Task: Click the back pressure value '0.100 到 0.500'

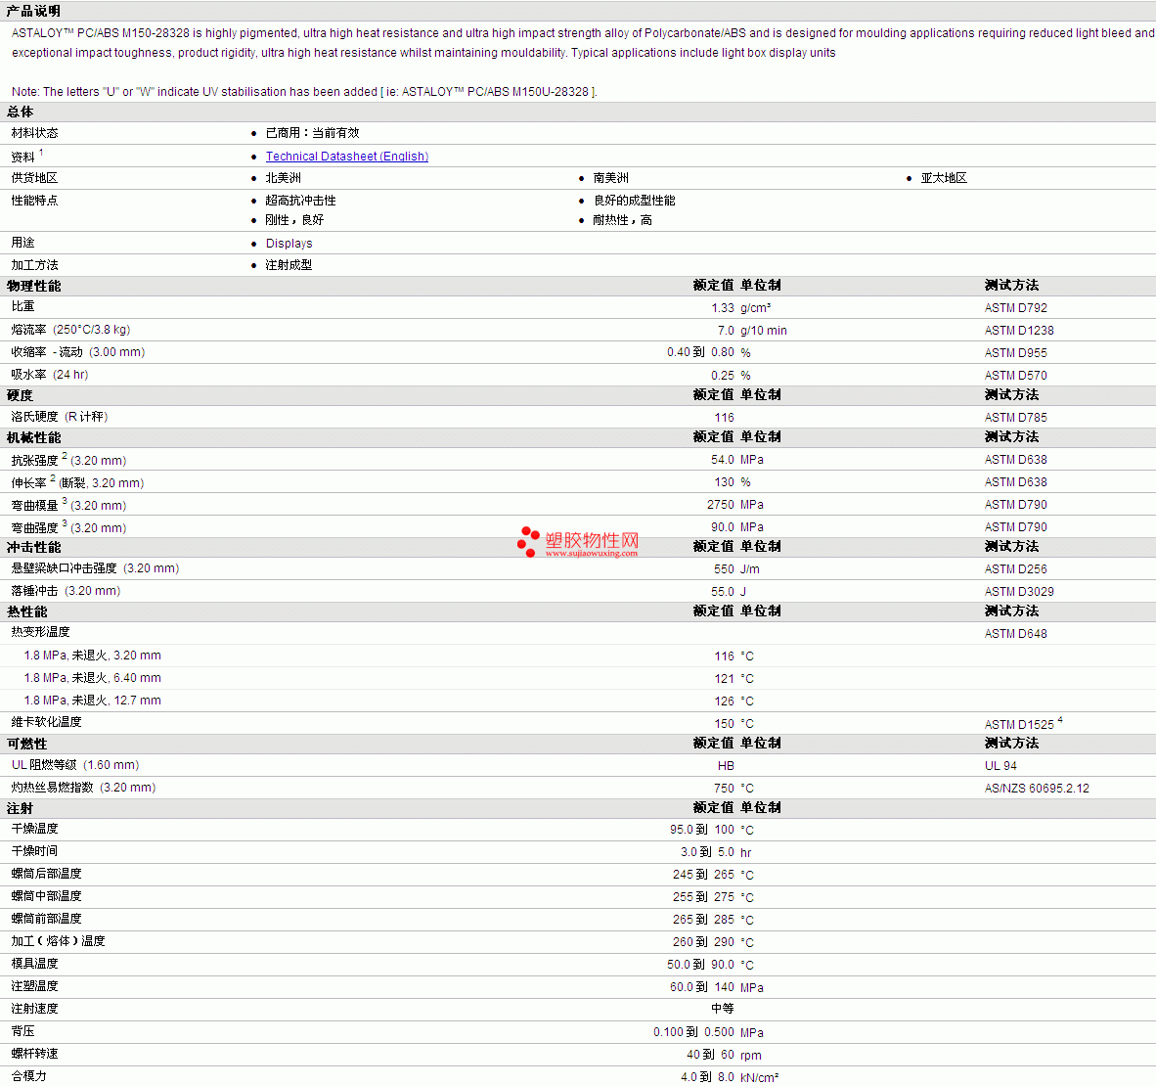Action: pos(693,1032)
